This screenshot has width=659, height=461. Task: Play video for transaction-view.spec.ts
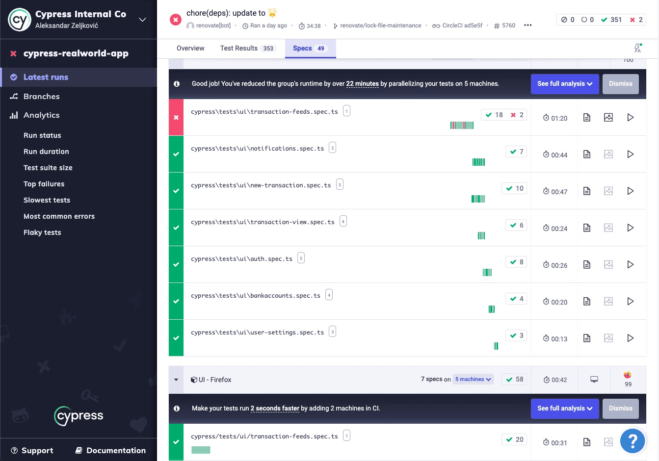[x=631, y=228]
